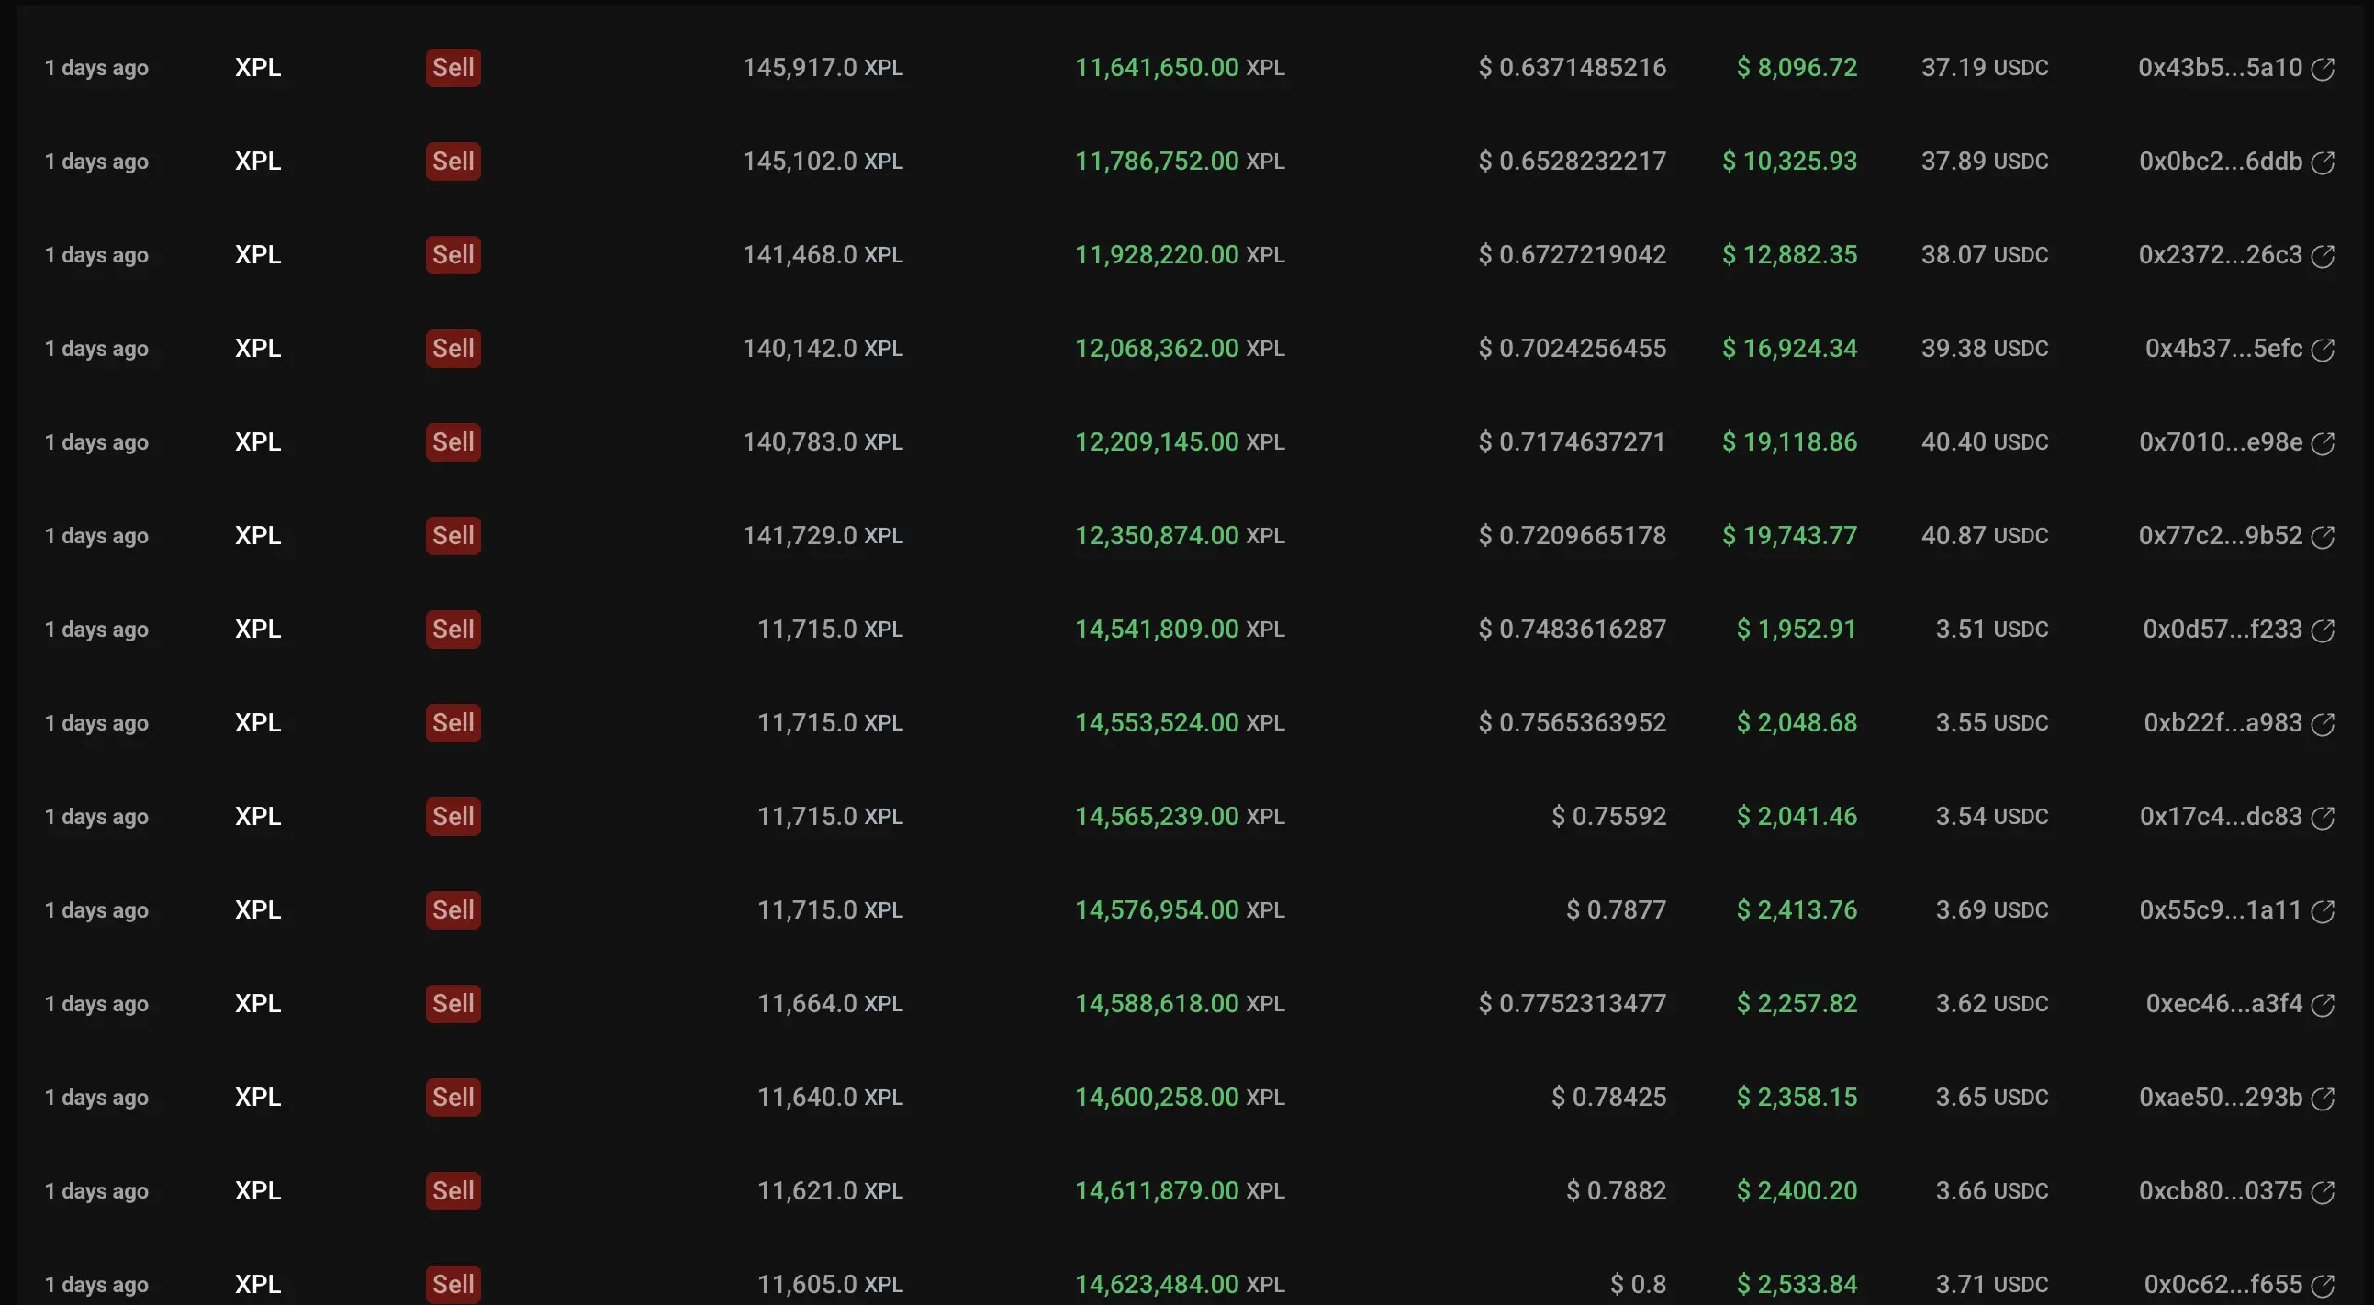This screenshot has height=1305, width=2374.
Task: Open external icon beside 0xec46...a3f4
Action: coord(2323,1005)
